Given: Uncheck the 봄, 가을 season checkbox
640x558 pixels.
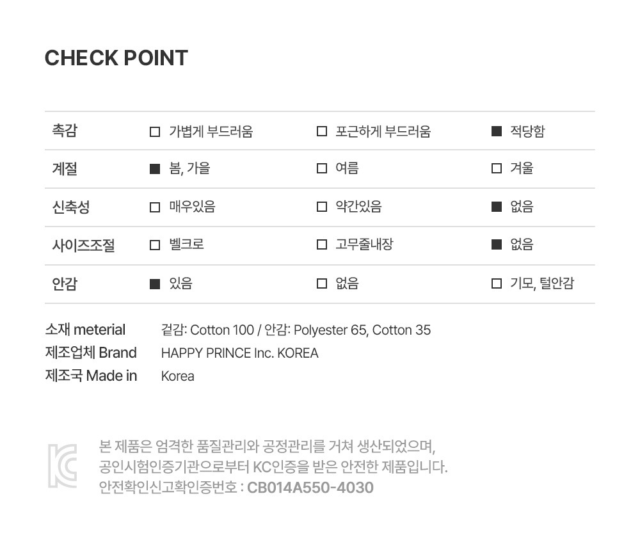Looking at the screenshot, I should (155, 169).
